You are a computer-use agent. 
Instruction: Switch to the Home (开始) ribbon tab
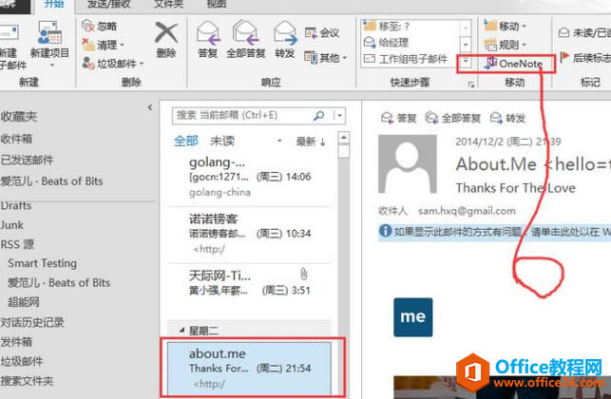[x=54, y=4]
